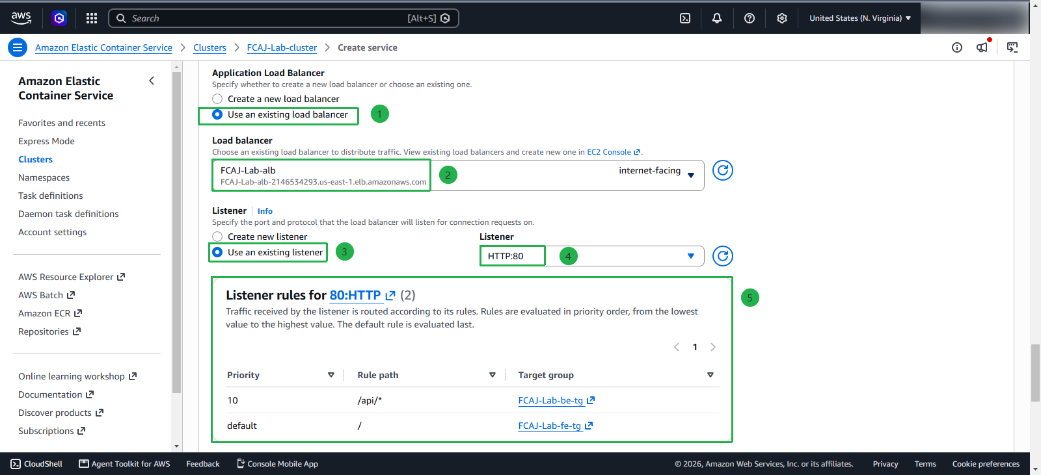This screenshot has height=475, width=1041.
Task: Open Feedback in the footer
Action: (202, 464)
